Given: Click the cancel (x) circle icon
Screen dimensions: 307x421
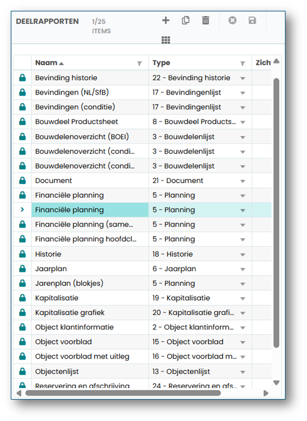Looking at the screenshot, I should [x=232, y=20].
